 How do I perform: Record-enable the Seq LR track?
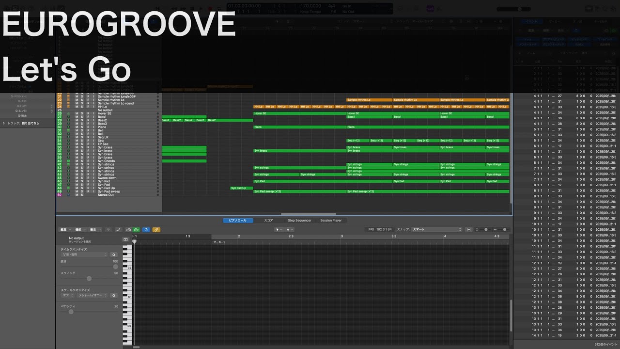[x=88, y=137]
